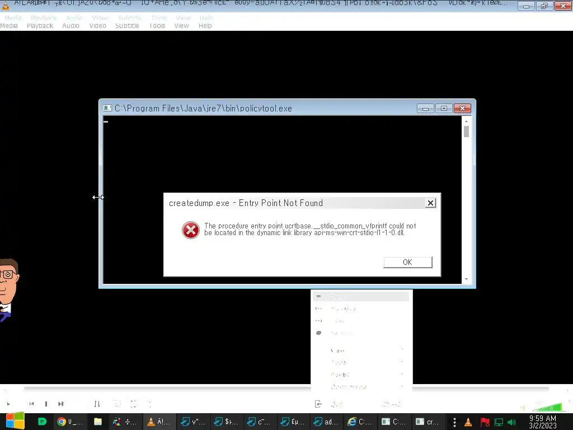Click the speaker volume tray icon
Screen dimensions: 573x430
[511, 422]
